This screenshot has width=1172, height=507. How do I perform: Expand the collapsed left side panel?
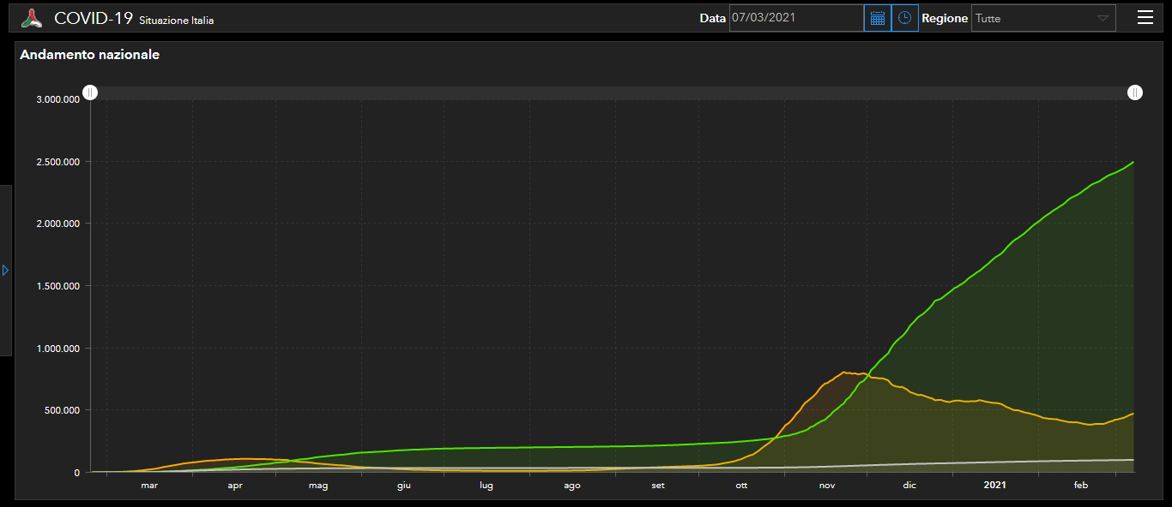tap(5, 270)
